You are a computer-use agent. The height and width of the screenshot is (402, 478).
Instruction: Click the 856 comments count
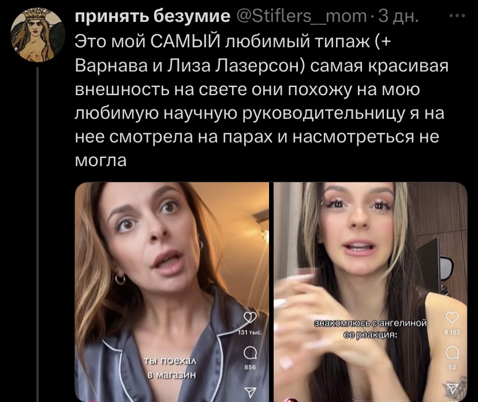(x=250, y=367)
